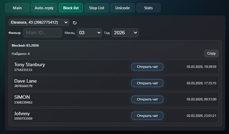Select ID 1956733369
The height and width of the screenshot is (134, 229).
(23, 119)
